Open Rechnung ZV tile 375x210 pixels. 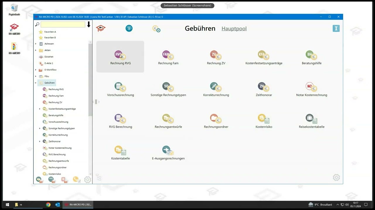click(x=216, y=57)
